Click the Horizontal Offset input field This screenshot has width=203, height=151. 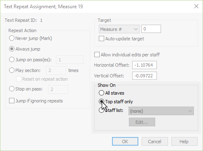[x=145, y=65]
